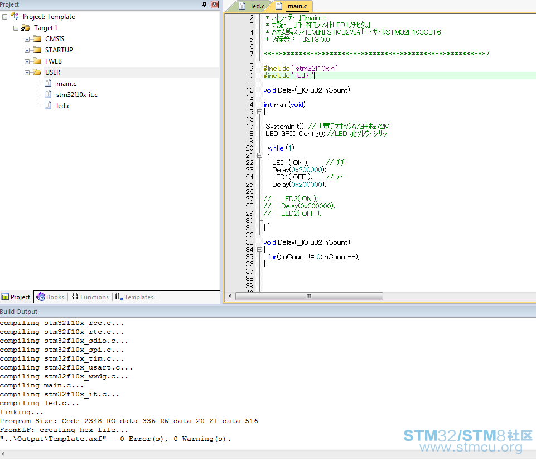Click the for loop line in Delay

point(314,257)
